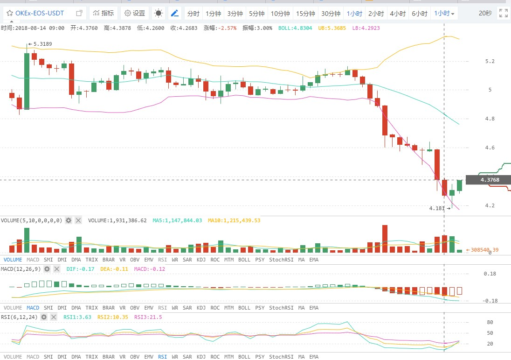Set RSI panel to EMV indicator
Viewport: 511px width, 360px height.
(x=149, y=357)
